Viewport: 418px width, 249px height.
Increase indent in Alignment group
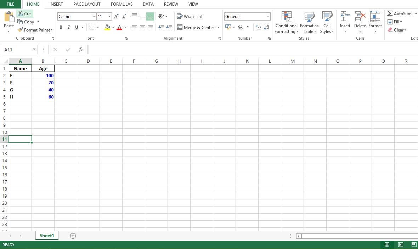coord(169,27)
